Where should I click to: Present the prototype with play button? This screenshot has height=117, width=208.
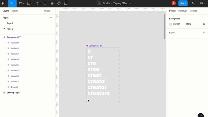click(193, 3)
